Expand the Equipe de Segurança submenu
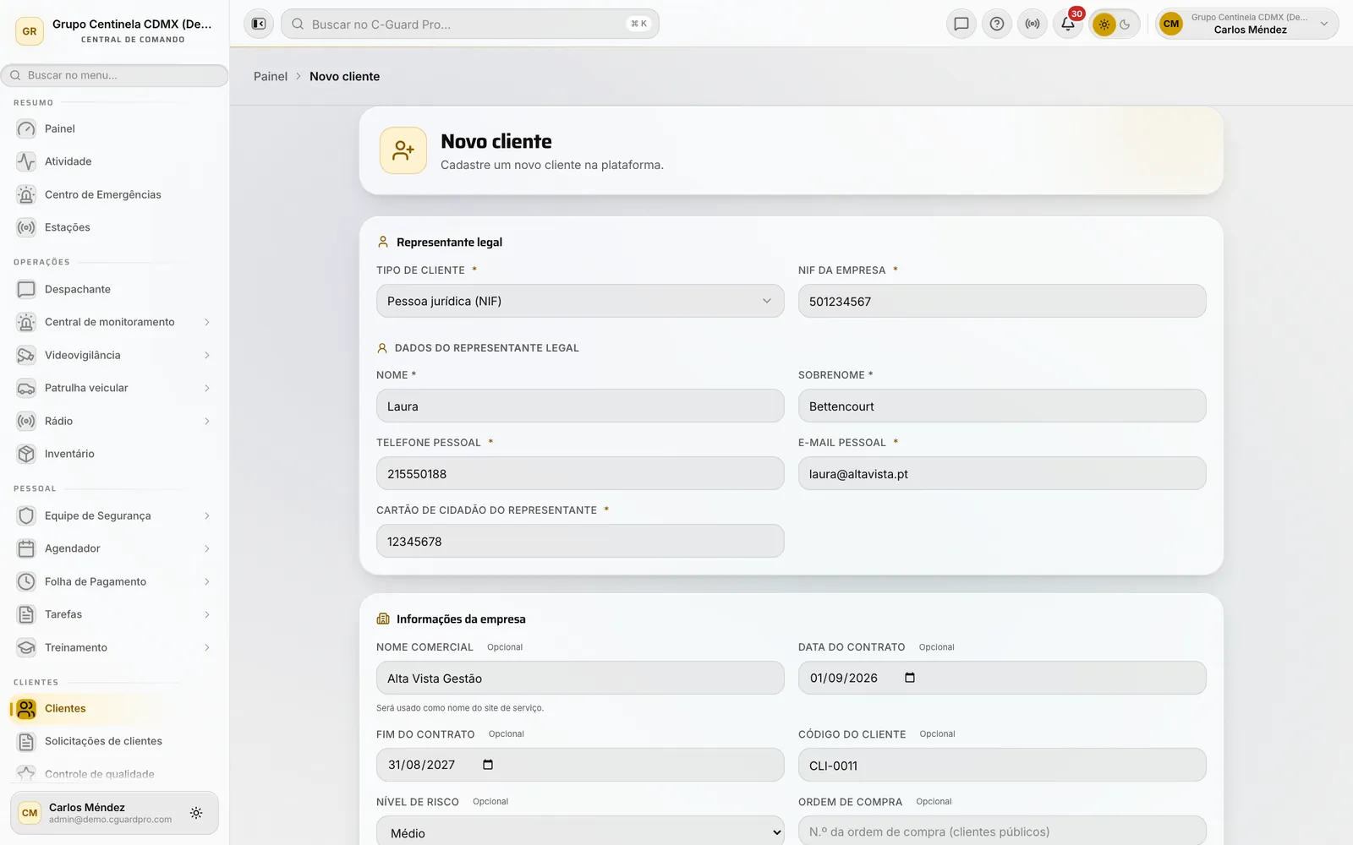This screenshot has height=845, width=1353. [x=206, y=515]
